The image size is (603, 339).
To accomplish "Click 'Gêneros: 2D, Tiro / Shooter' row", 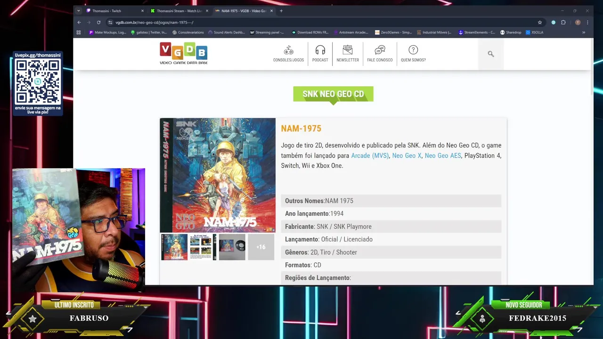I will pos(391,252).
